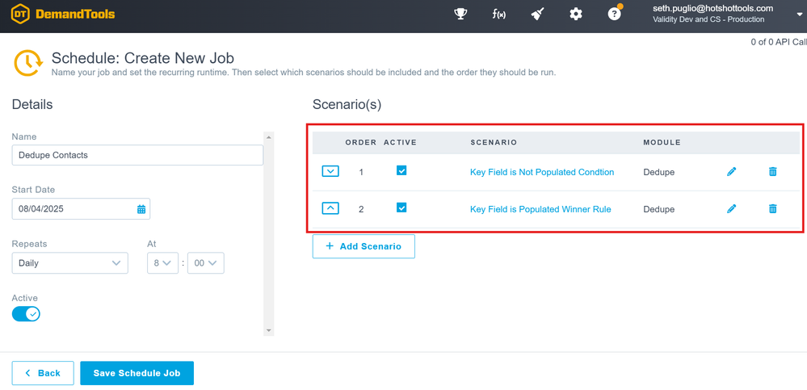
Task: Open the f(x) formula icon
Action: pyautogui.click(x=499, y=14)
